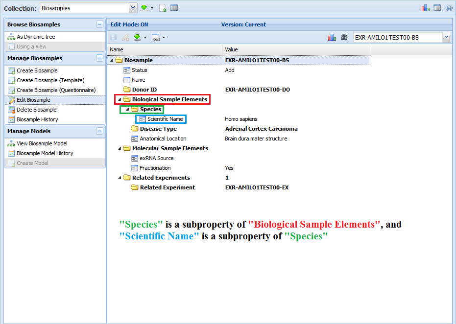Click the green download icon in document toolbar

point(138,37)
